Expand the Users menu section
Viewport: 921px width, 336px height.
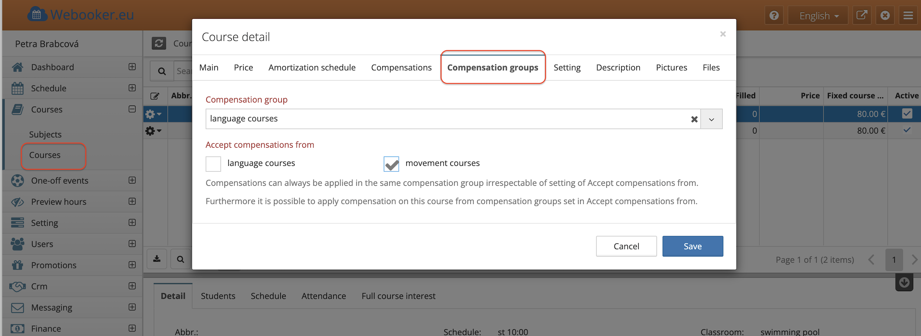click(132, 243)
